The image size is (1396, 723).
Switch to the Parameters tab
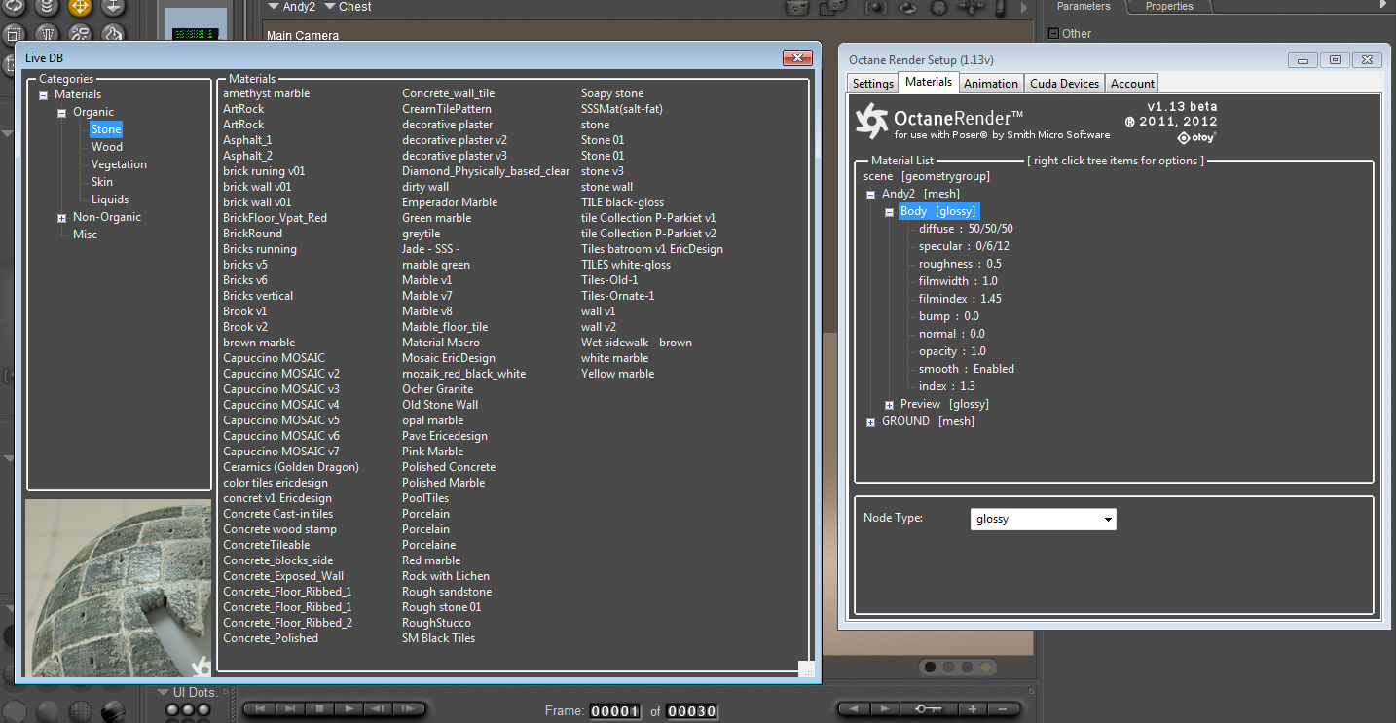[x=1084, y=7]
